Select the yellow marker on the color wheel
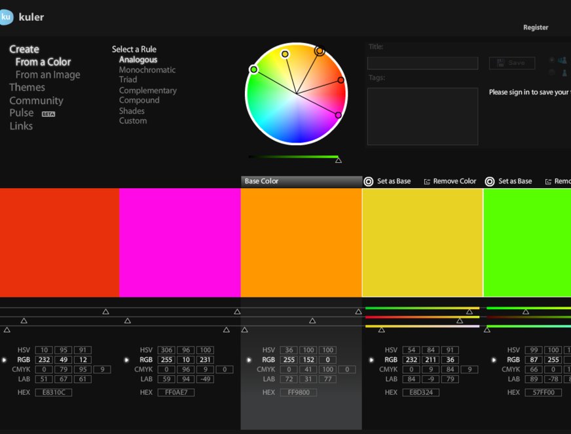 click(x=285, y=54)
